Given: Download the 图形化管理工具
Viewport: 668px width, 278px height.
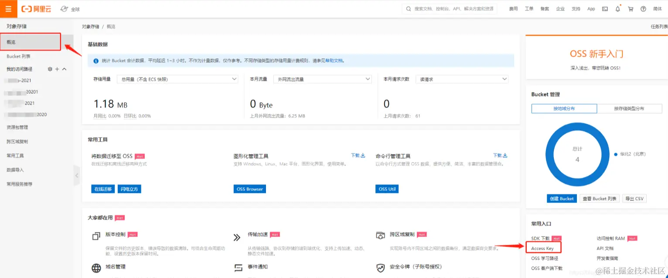Looking at the screenshot, I should click(x=358, y=155).
